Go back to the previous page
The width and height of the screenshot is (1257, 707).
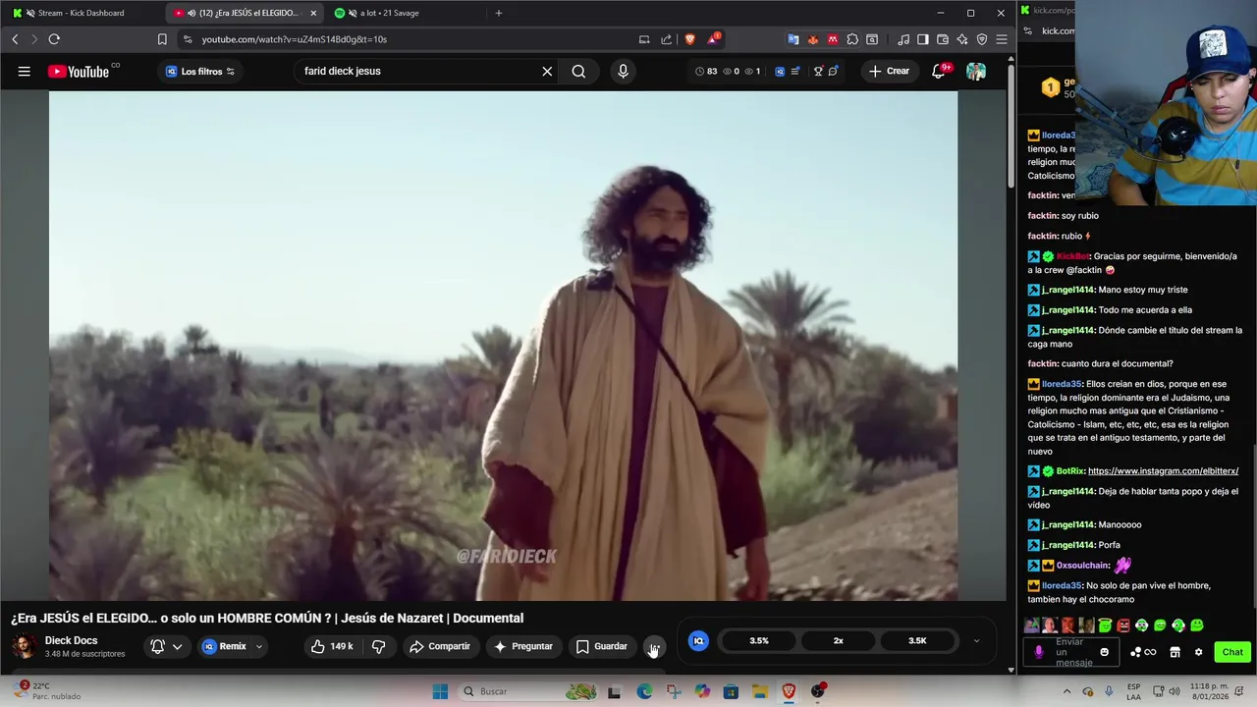(15, 39)
